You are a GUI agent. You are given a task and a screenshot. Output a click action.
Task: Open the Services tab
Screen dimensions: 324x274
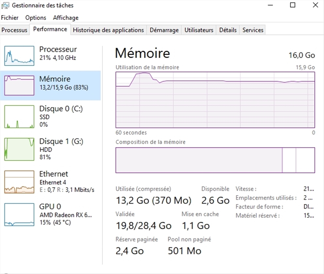click(253, 30)
